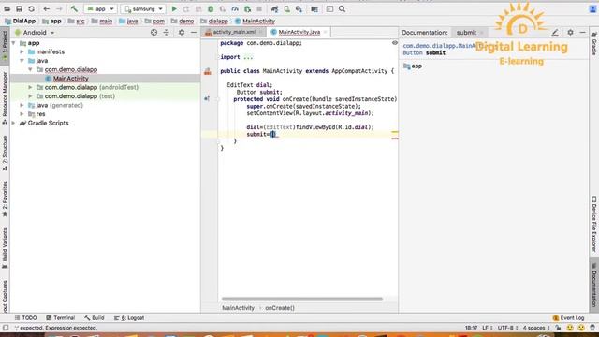Navigate back with the left arrow
Viewport: 599px width, 337px height.
(x=47, y=8)
